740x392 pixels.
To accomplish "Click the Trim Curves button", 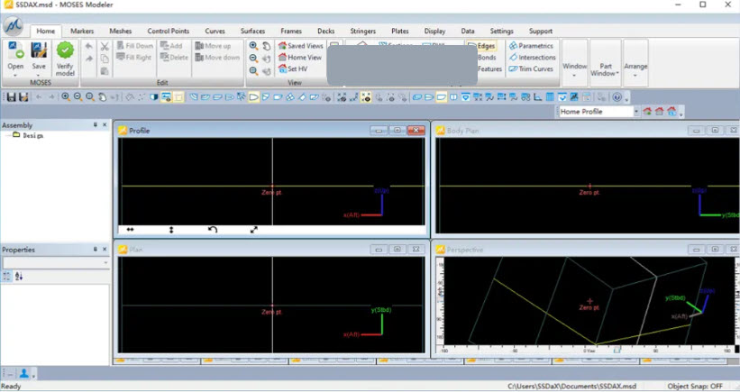I will coord(531,68).
